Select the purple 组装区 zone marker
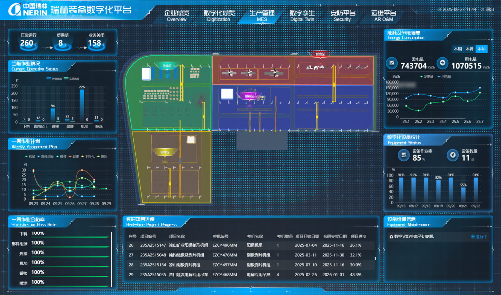The width and height of the screenshot is (501, 295). click(249, 96)
